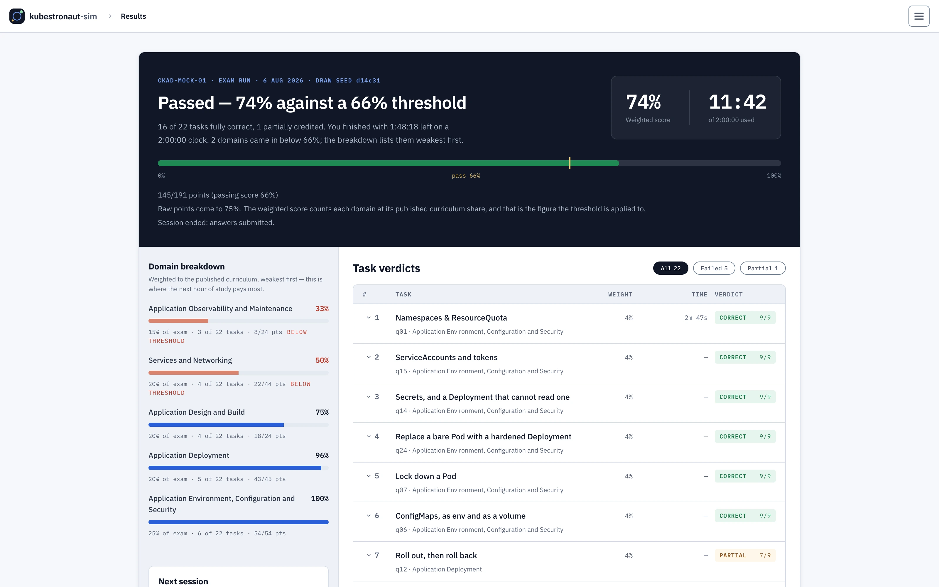Click 'Application Observability and Maintenance' domain name
This screenshot has height=587, width=939.
click(x=220, y=308)
